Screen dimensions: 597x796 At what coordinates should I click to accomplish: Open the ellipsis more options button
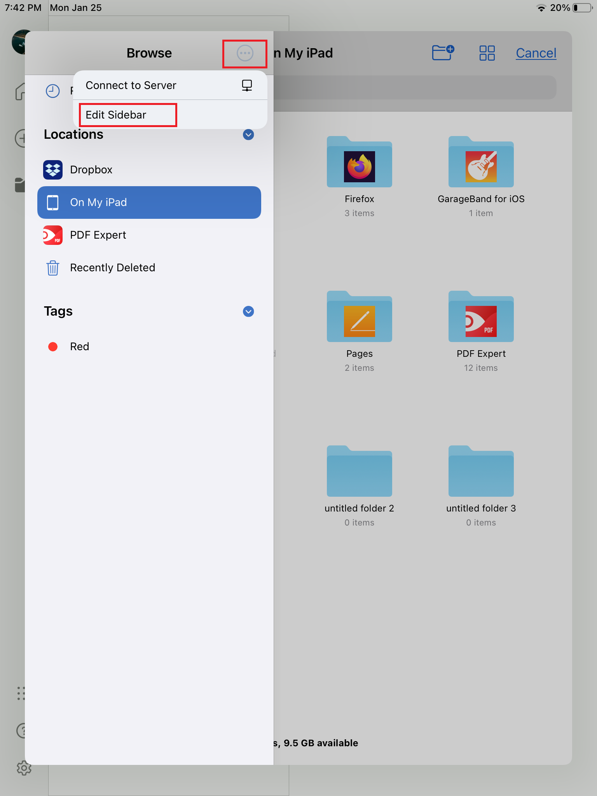point(245,53)
